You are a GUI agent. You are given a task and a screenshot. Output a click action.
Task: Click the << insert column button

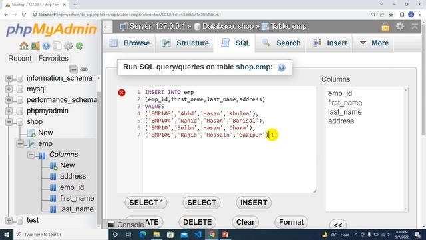[338, 225]
